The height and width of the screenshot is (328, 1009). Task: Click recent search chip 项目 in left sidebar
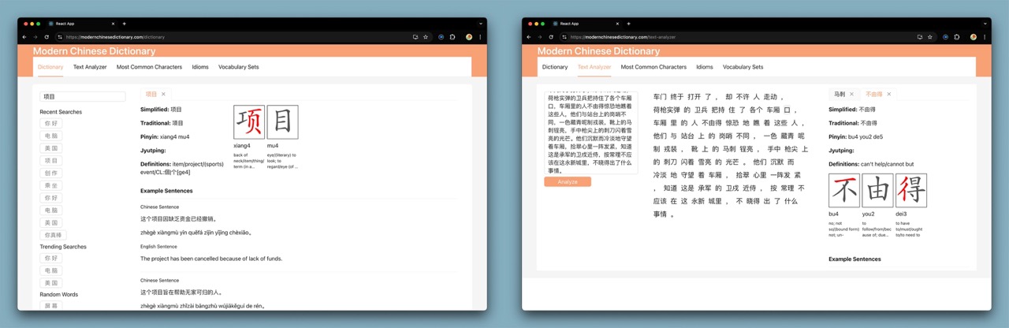pyautogui.click(x=51, y=160)
